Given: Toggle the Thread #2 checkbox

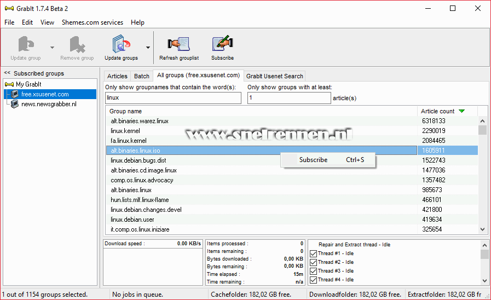Looking at the screenshot, I should [314, 262].
